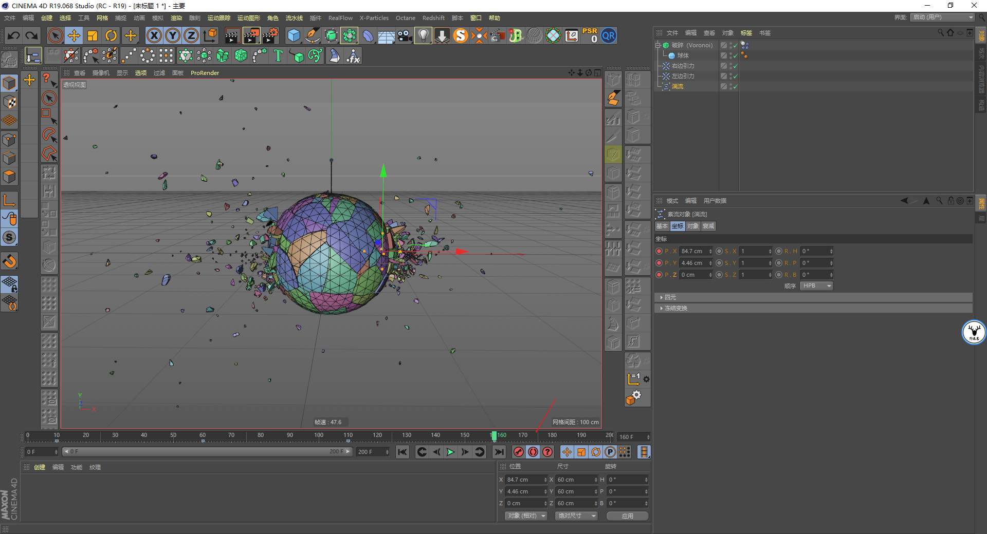The width and height of the screenshot is (987, 534).
Task: Toggle green enable check for 湍流 object
Action: 736,87
